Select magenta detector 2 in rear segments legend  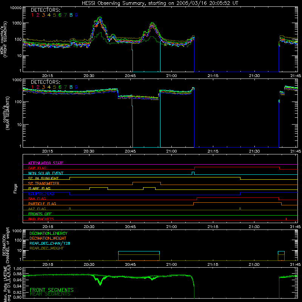pos(38,87)
